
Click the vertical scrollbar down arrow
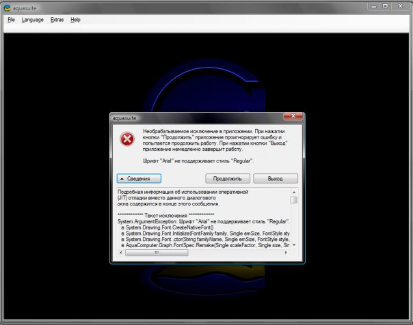(294, 245)
